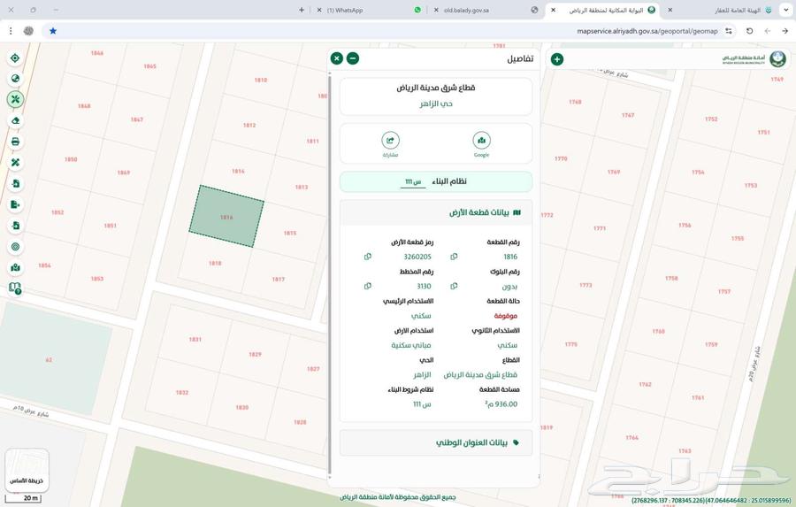The width and height of the screenshot is (796, 507).
Task: Copy parcel code 3260205 using copy icon
Action: (368, 257)
